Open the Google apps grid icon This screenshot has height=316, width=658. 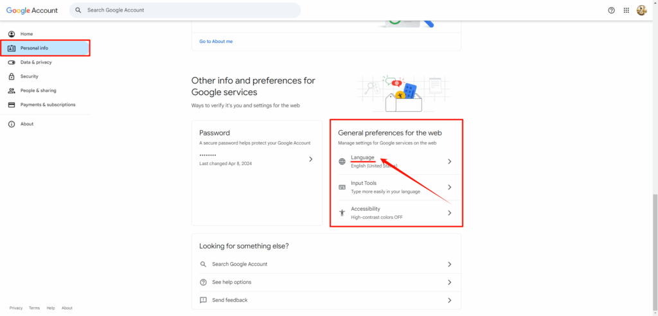coord(626,10)
